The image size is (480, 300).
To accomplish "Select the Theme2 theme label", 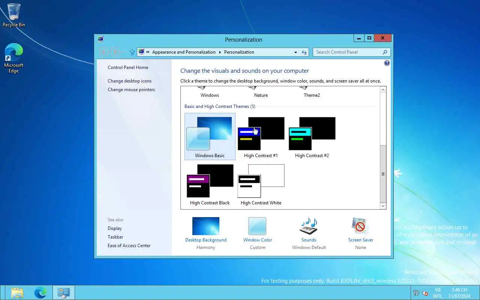I will pos(312,95).
